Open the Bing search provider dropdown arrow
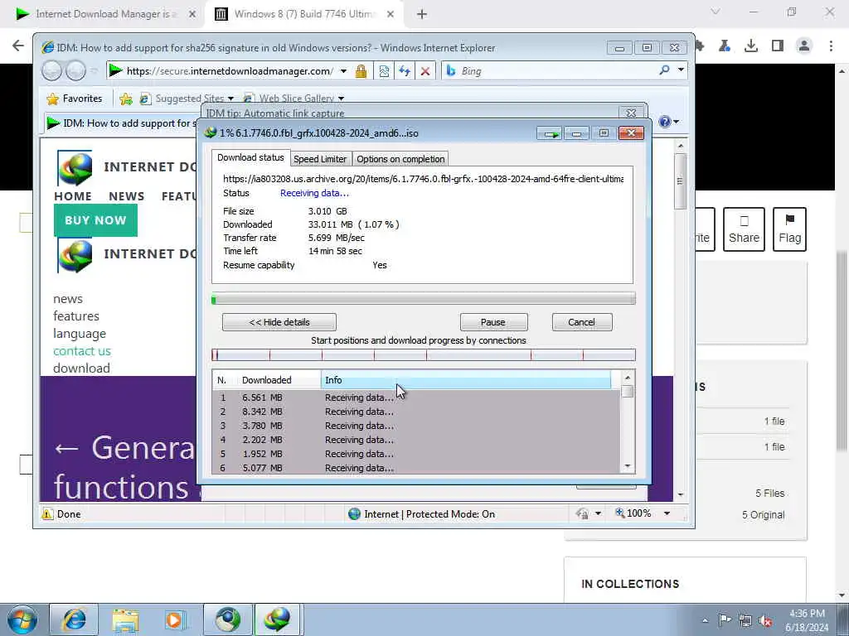This screenshot has width=849, height=636. click(x=682, y=70)
